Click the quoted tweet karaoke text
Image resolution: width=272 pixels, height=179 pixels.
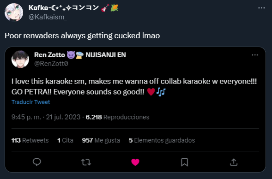pos(134,86)
